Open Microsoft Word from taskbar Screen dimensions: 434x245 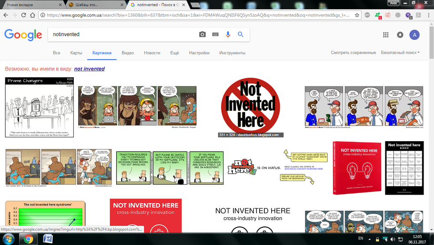48,238
